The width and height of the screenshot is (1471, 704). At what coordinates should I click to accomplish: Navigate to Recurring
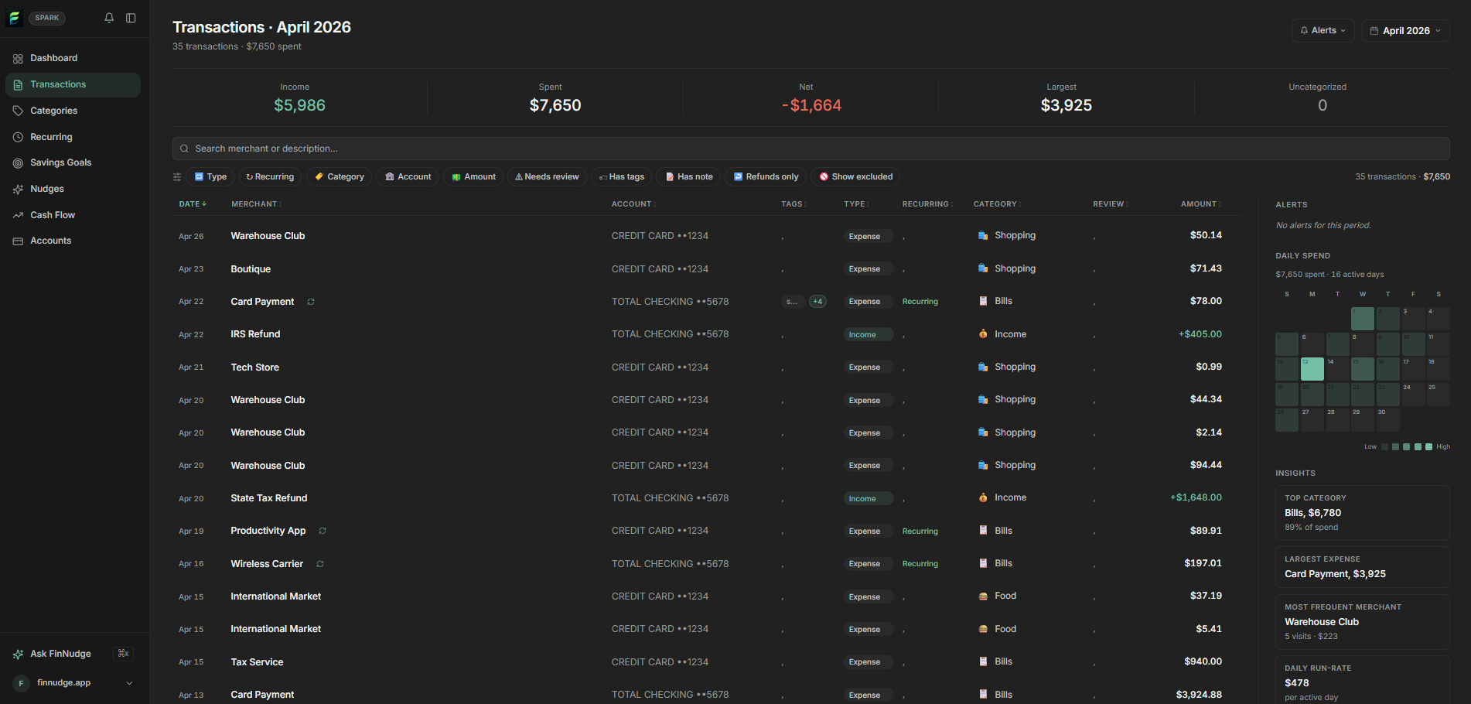click(x=73, y=137)
